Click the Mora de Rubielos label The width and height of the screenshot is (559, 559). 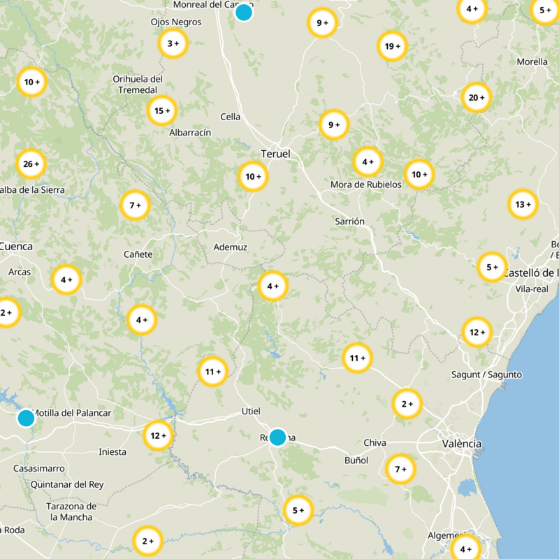365,184
